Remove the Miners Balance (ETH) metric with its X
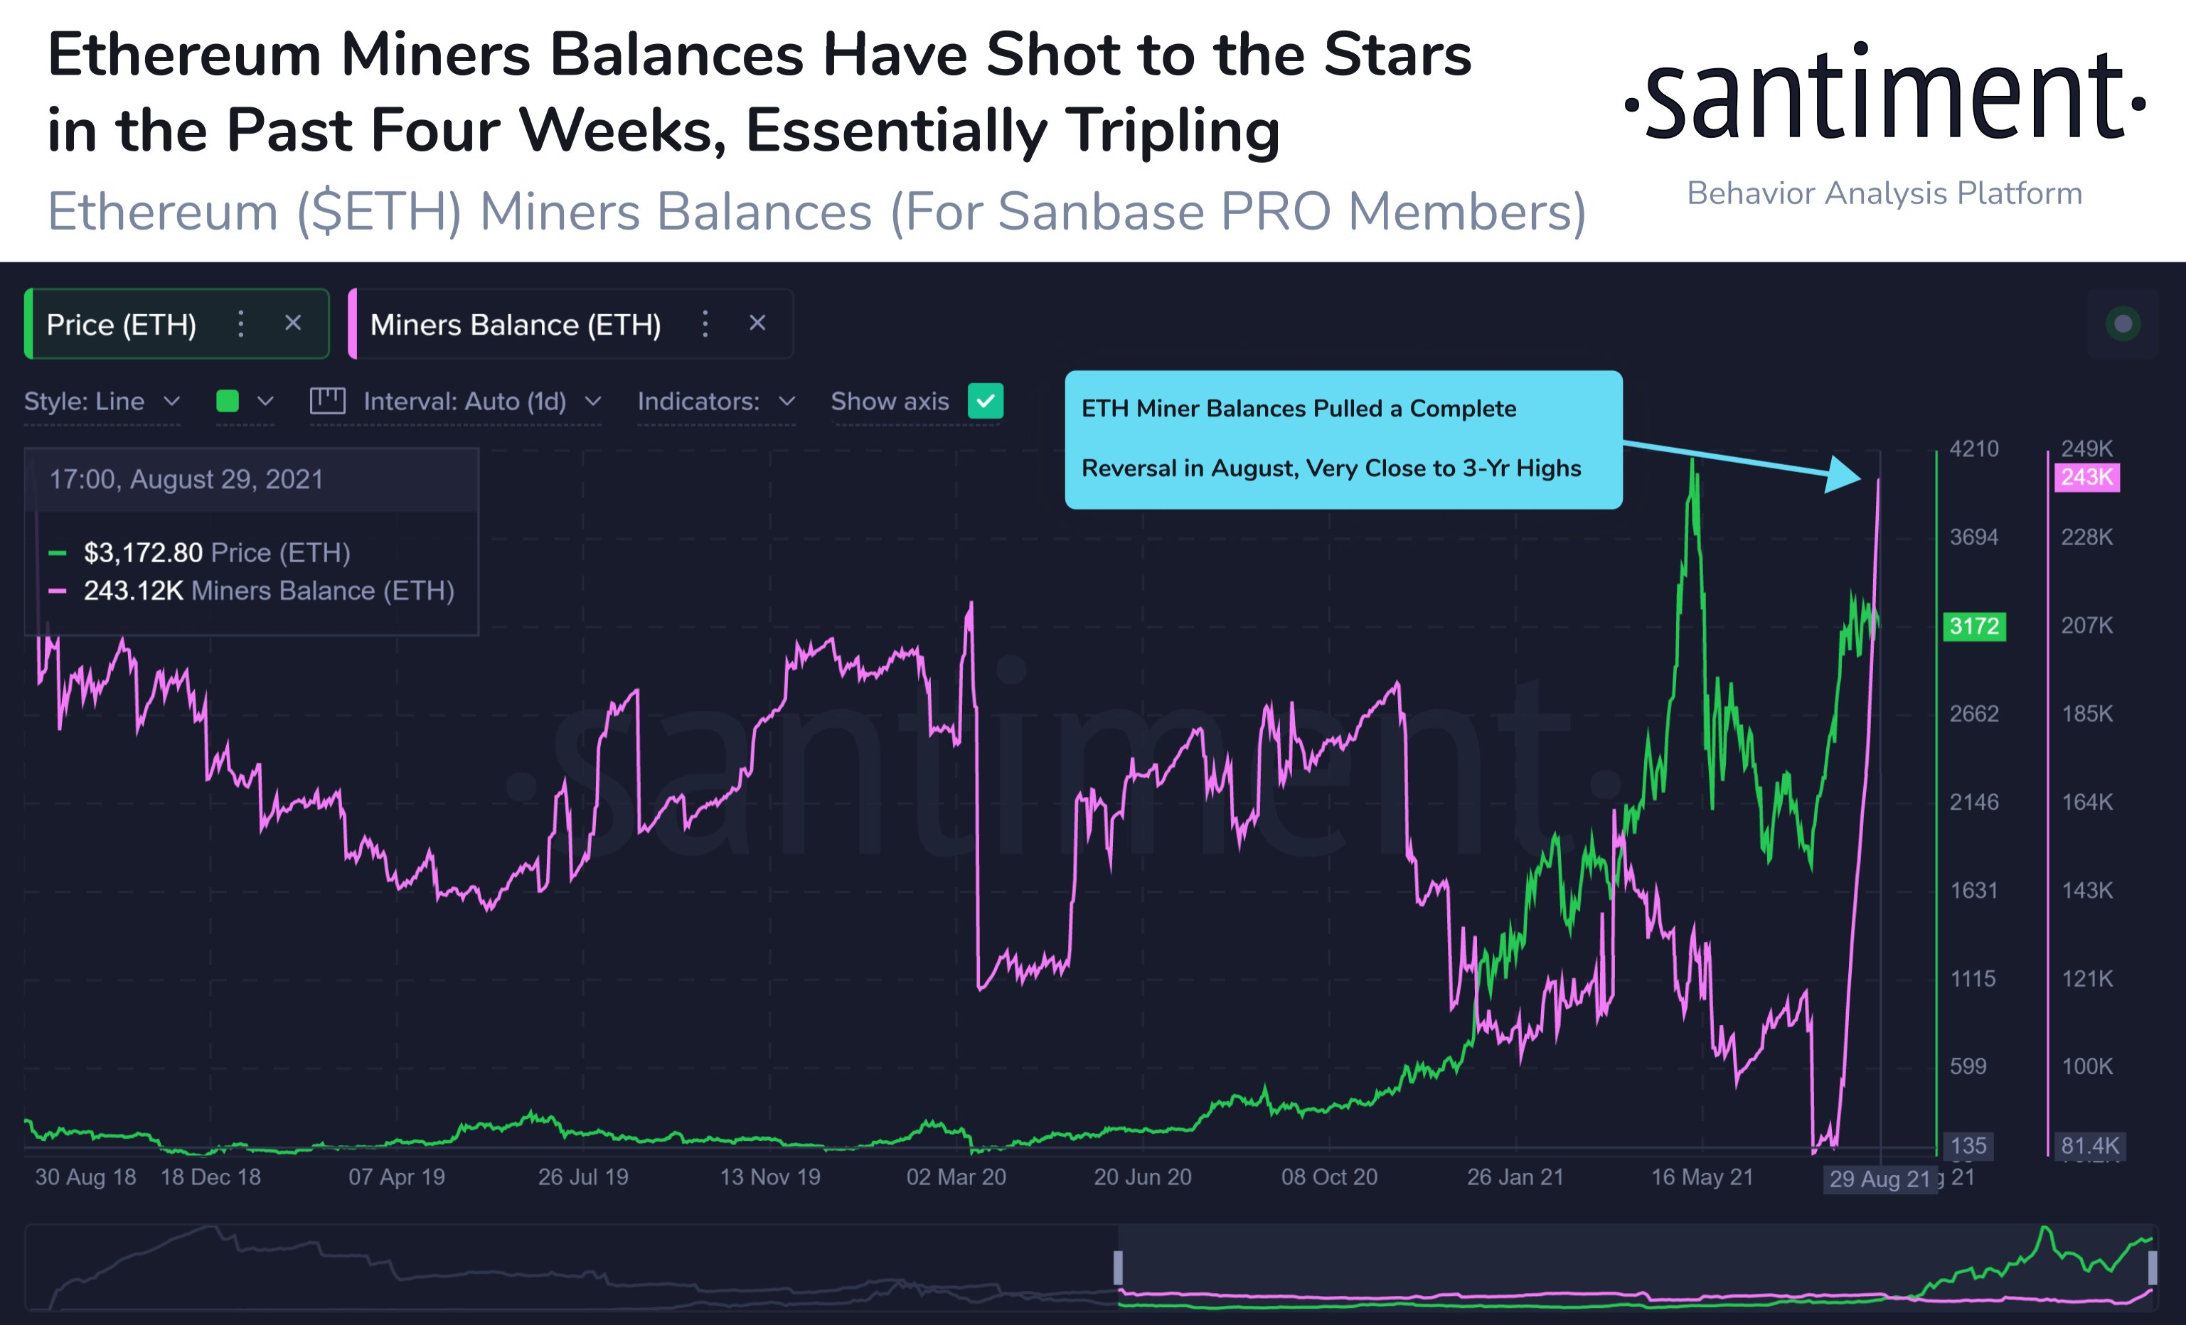The width and height of the screenshot is (2186, 1325). pyautogui.click(x=757, y=323)
